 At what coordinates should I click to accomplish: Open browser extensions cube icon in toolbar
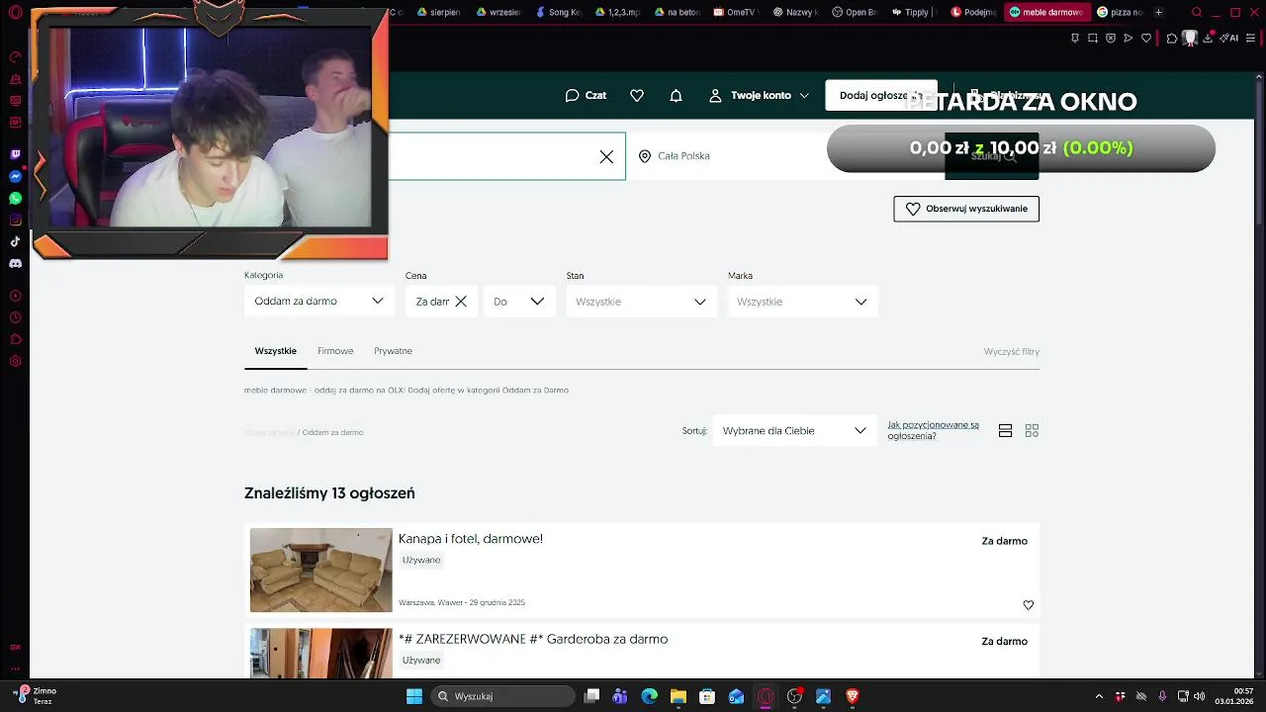click(x=1172, y=38)
